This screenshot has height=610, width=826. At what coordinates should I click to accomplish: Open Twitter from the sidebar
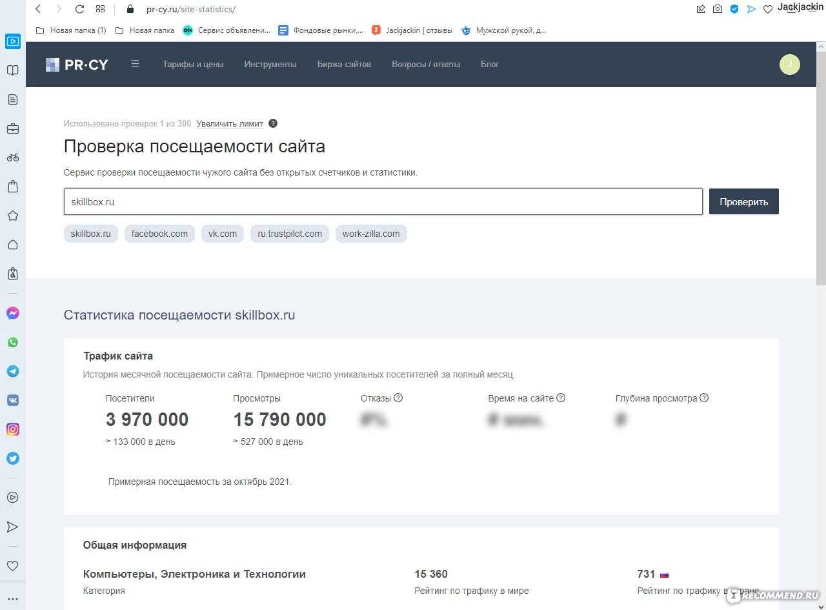pyautogui.click(x=13, y=458)
